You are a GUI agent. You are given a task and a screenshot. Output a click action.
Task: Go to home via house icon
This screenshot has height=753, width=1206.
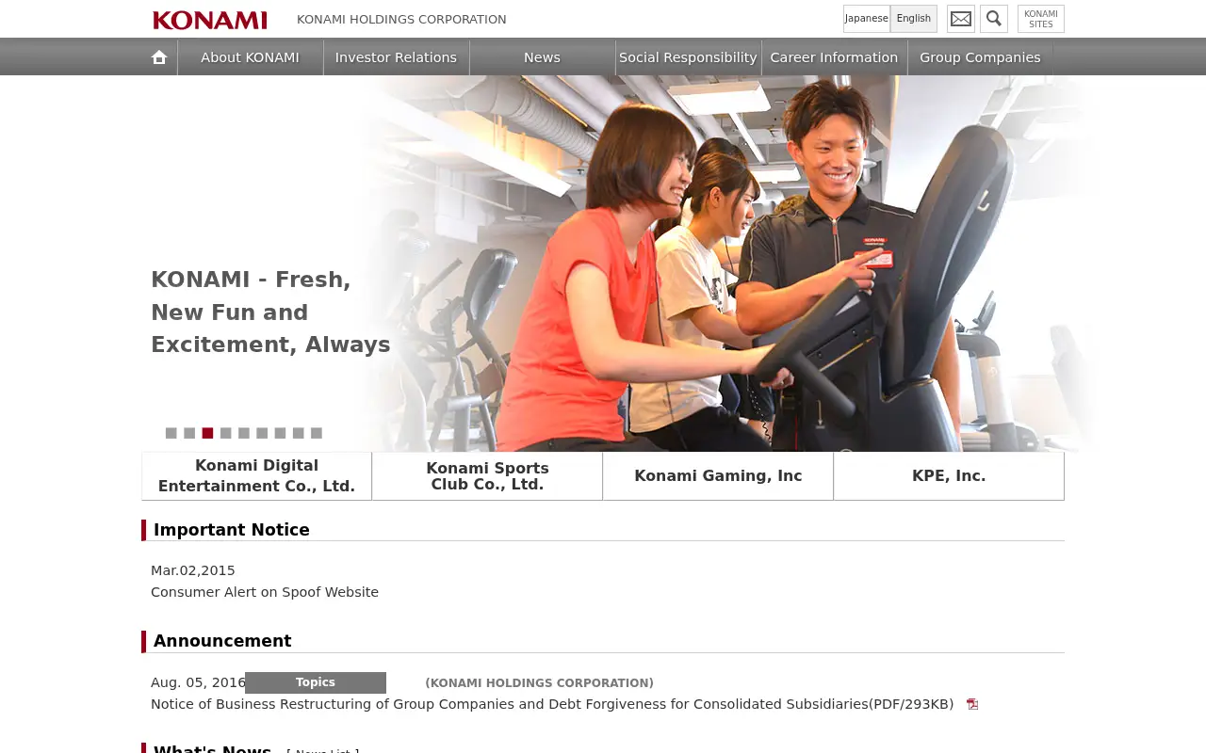pyautogui.click(x=159, y=57)
